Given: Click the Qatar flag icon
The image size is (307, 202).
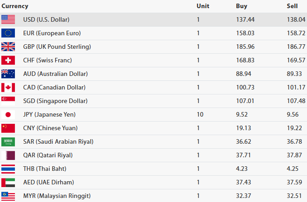Looking at the screenshot, I should point(8,155).
